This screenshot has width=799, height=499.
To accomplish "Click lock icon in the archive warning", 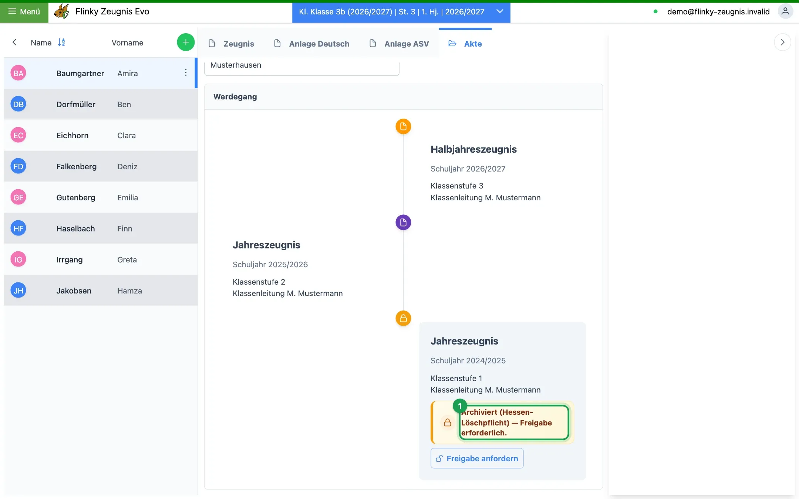I will coord(448,422).
